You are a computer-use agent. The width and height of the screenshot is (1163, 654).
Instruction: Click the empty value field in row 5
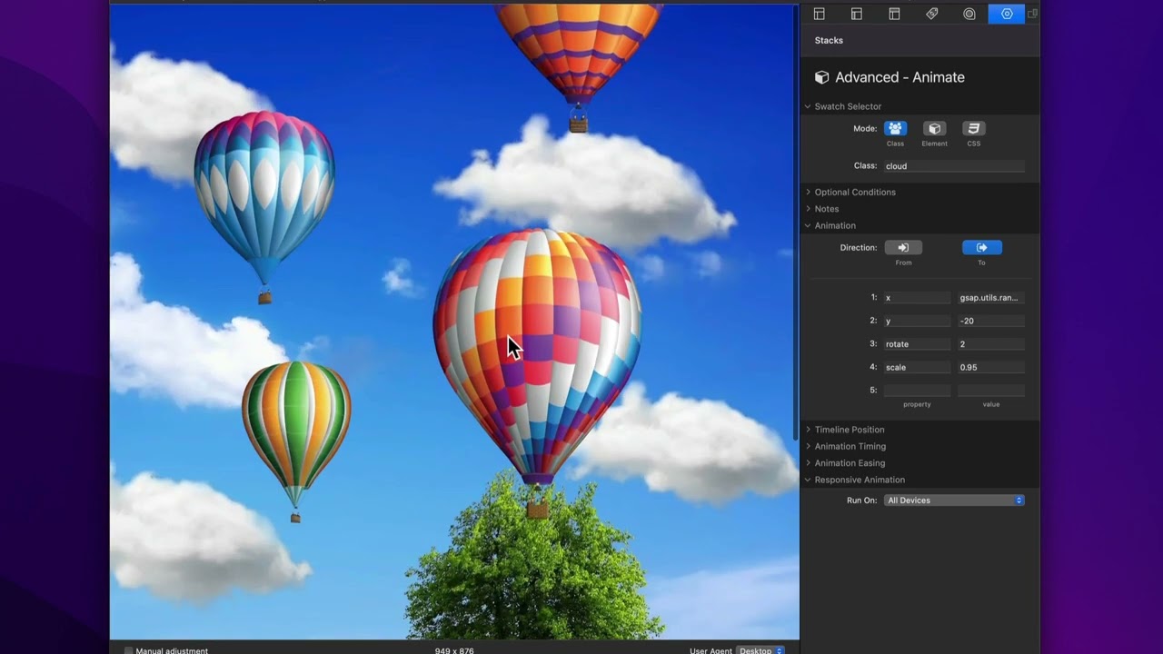click(x=991, y=391)
